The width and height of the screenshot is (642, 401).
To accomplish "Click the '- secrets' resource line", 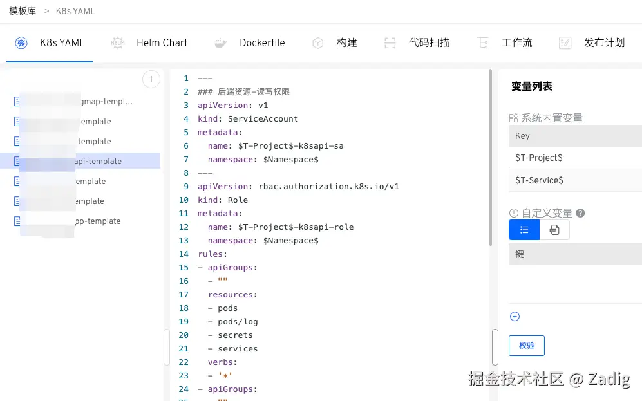I will [x=231, y=335].
